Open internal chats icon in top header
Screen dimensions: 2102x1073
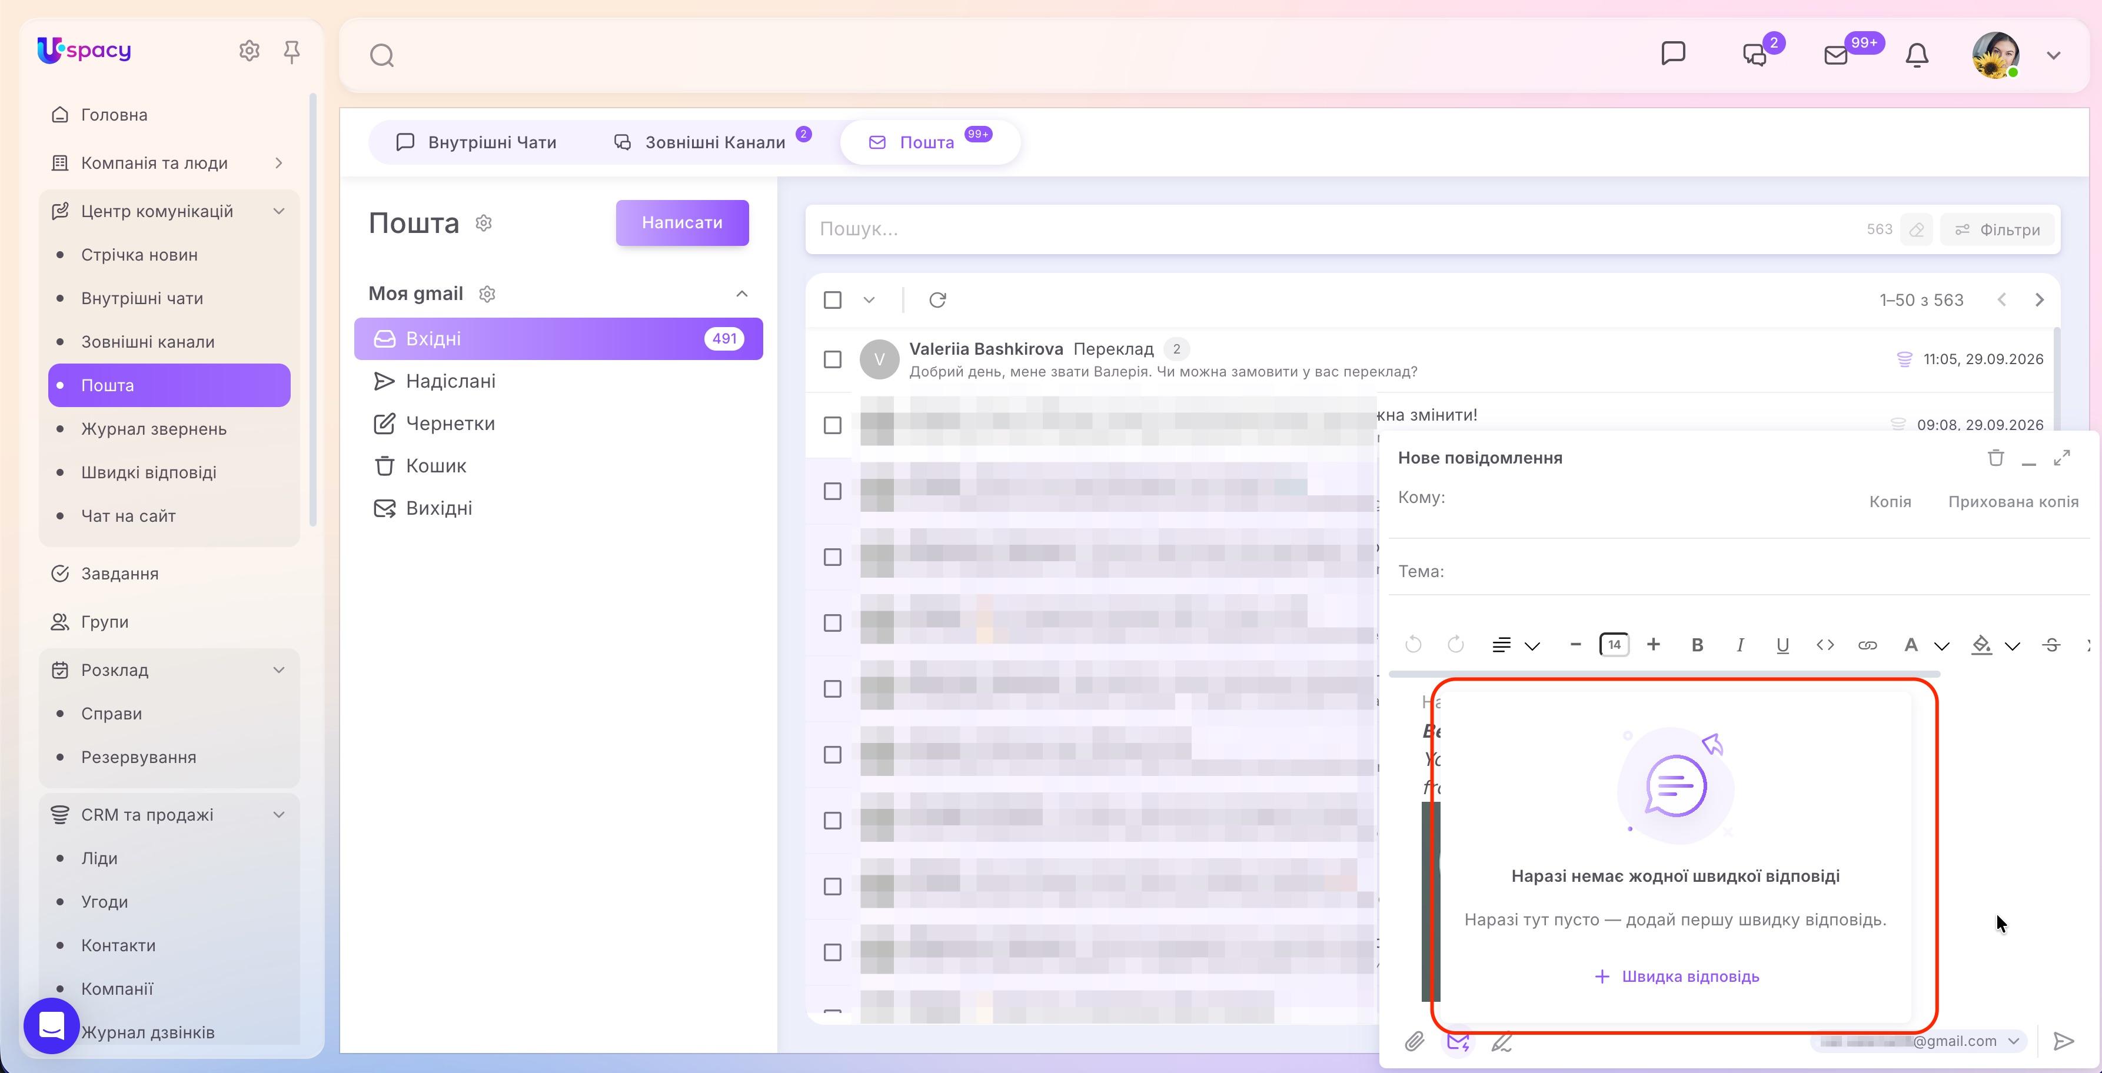click(1674, 53)
